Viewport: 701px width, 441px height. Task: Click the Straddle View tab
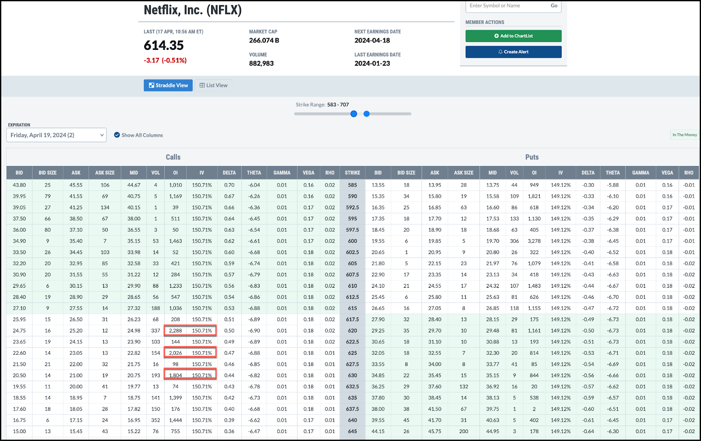(168, 85)
